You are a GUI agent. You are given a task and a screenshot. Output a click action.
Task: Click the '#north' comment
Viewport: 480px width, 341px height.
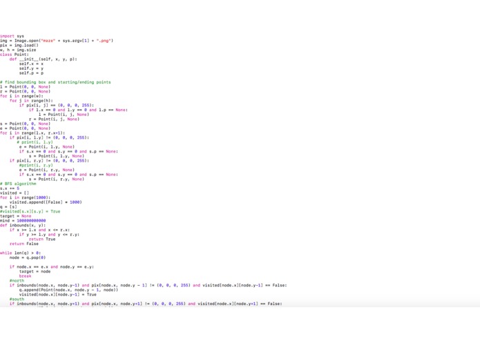coord(17,281)
